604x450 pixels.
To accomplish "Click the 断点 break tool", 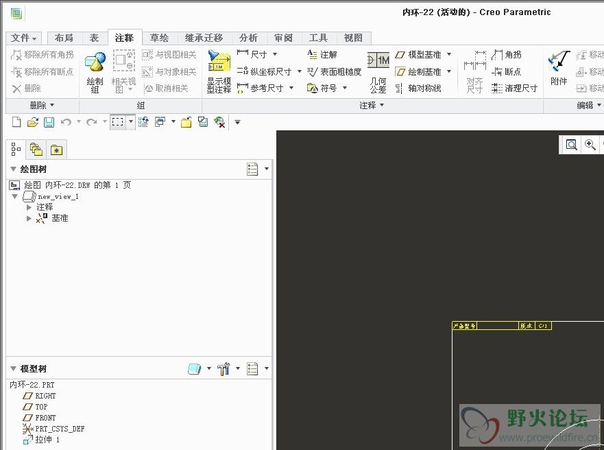I will pos(507,71).
